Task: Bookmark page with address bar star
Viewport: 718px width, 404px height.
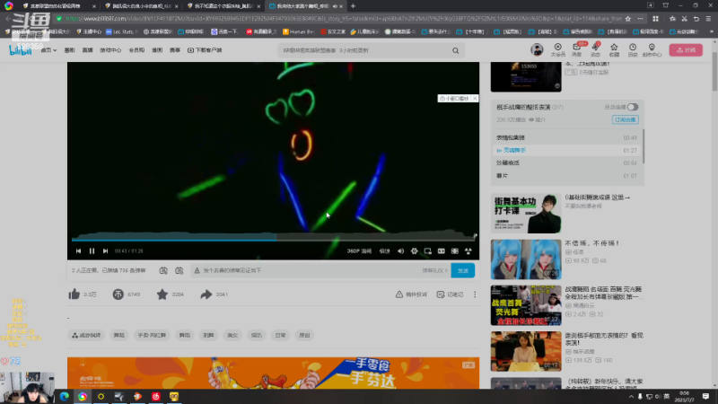Action: 627,19
